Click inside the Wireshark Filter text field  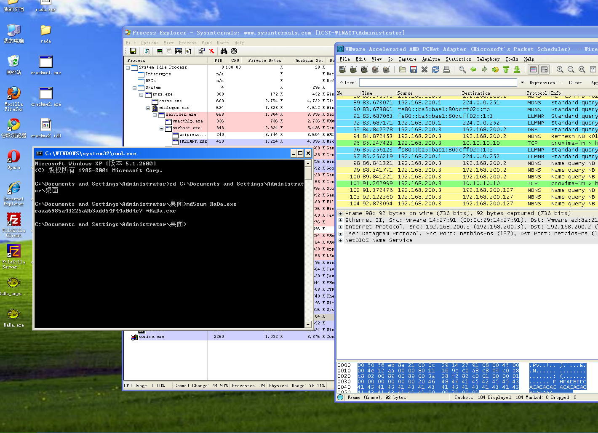438,82
